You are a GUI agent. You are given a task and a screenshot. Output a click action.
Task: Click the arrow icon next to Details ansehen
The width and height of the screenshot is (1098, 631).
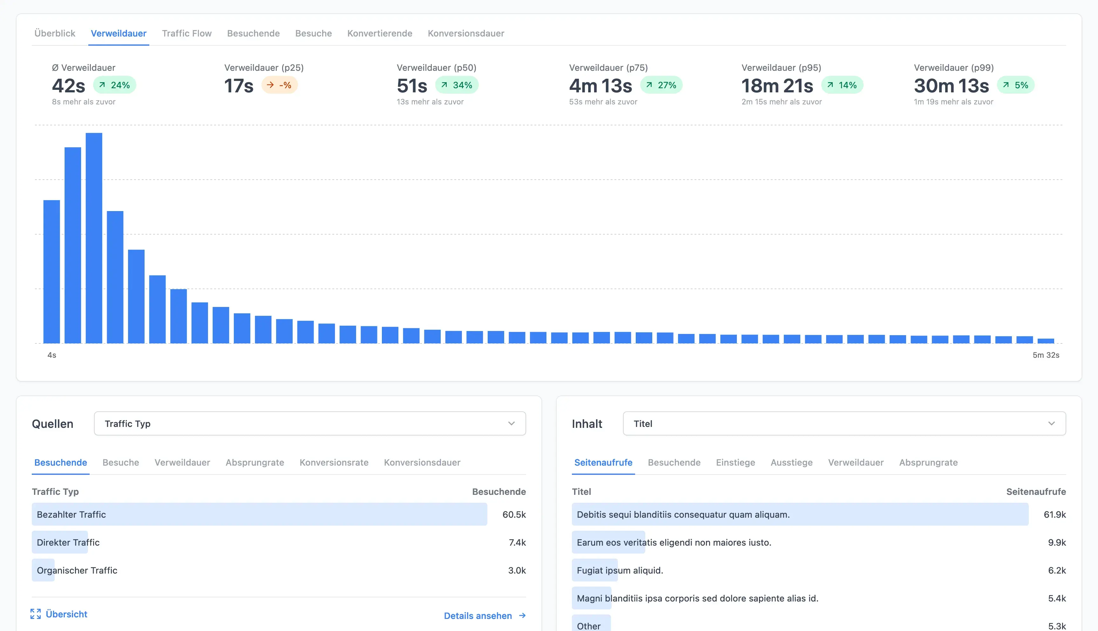(523, 615)
